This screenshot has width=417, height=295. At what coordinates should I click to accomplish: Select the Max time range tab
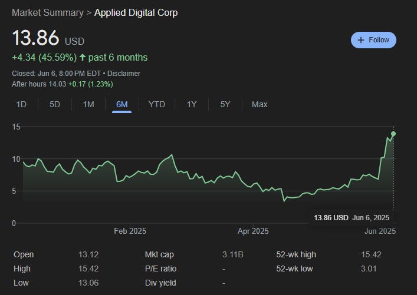[260, 104]
